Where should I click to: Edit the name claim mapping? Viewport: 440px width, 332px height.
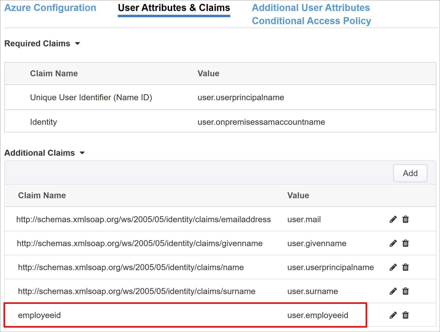point(393,267)
